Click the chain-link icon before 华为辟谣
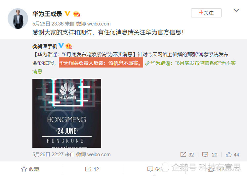 [x=147, y=64]
